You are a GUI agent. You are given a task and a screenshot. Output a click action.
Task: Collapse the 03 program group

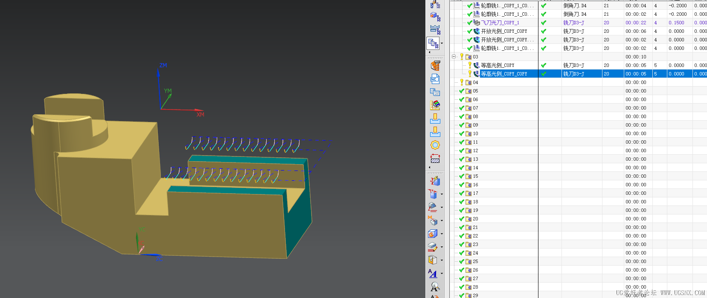[454, 57]
